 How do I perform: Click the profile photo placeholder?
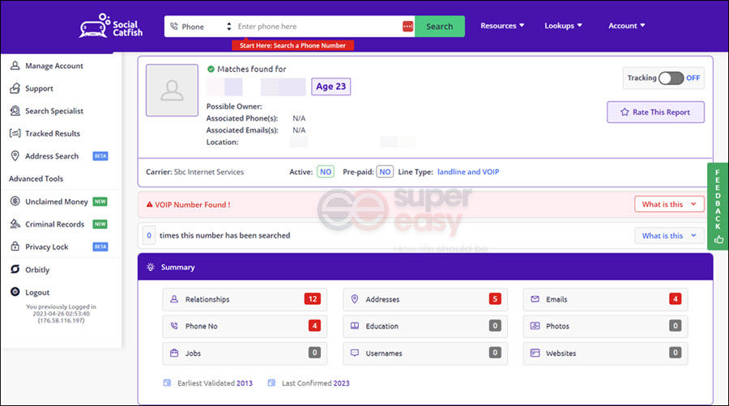172,90
